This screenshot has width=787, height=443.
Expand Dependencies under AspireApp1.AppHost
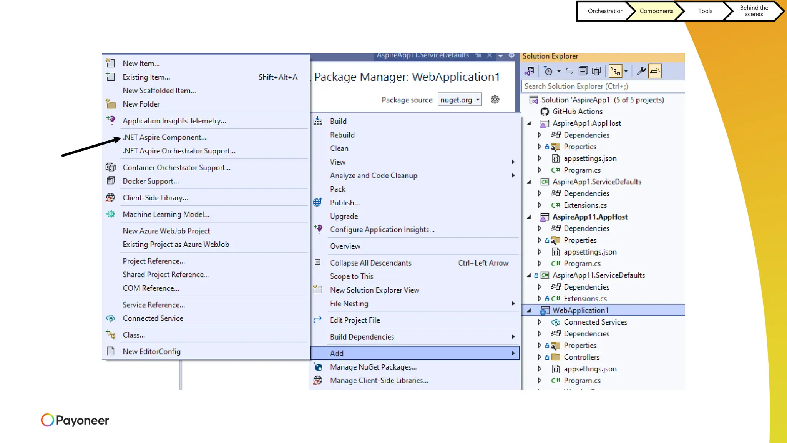(x=540, y=135)
